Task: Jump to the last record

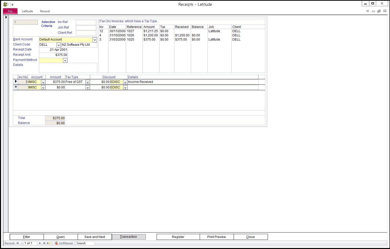Action: tap(44, 243)
